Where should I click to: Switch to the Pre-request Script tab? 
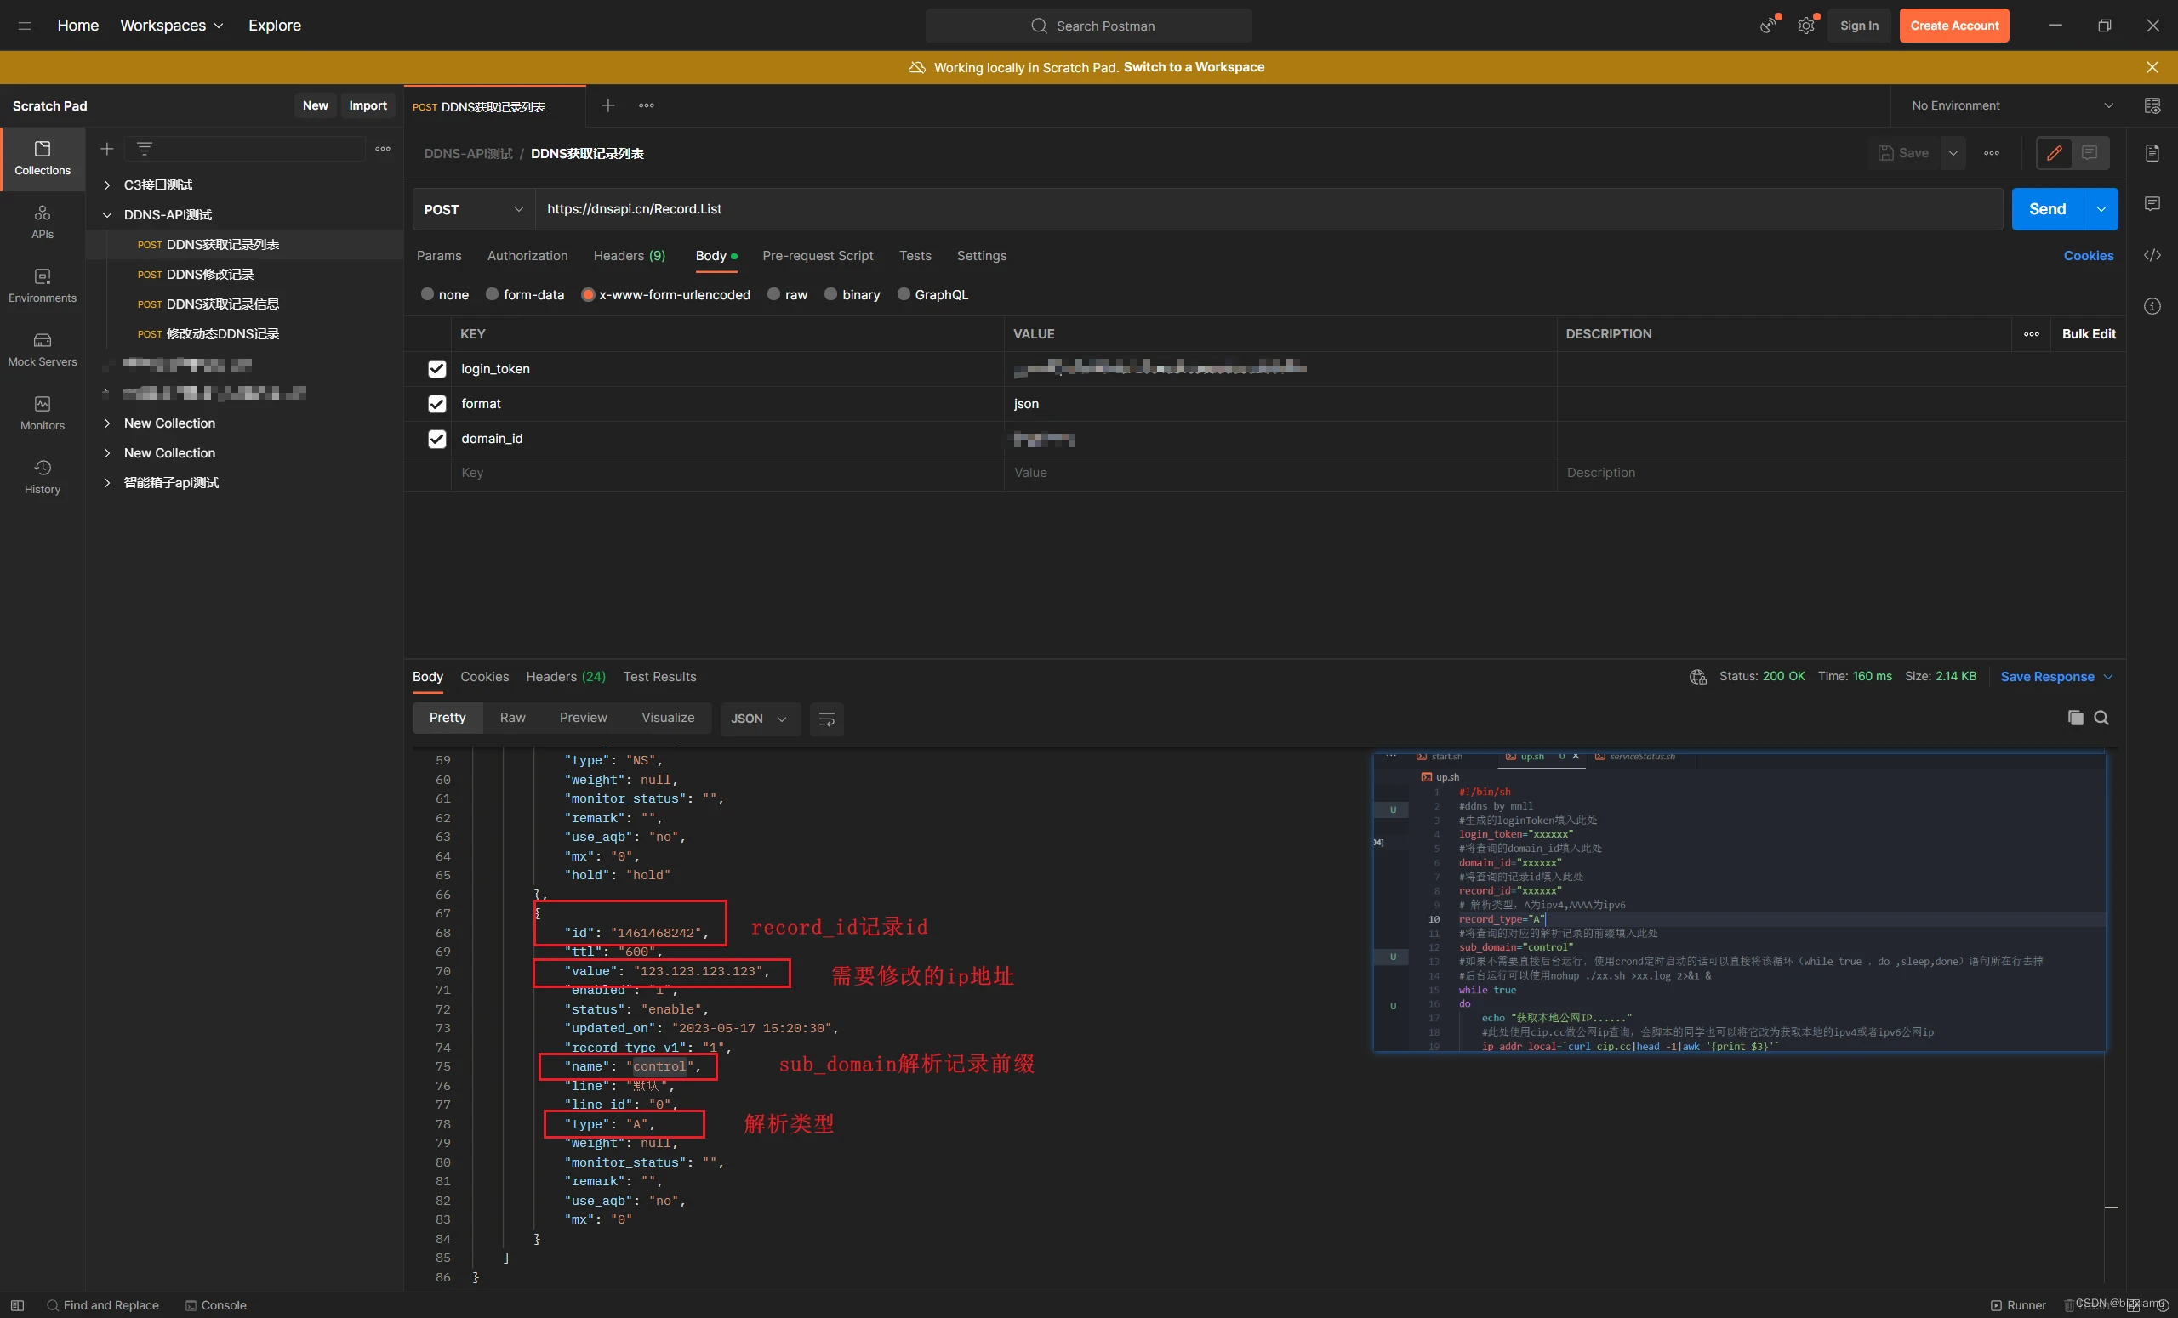point(818,255)
